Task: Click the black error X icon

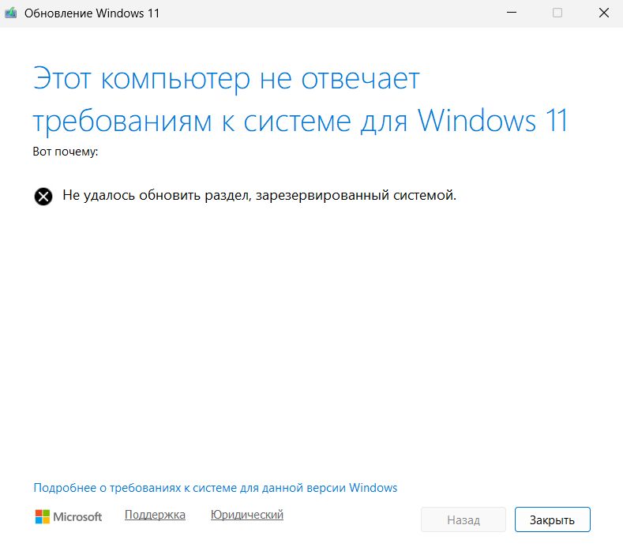Action: (x=43, y=197)
